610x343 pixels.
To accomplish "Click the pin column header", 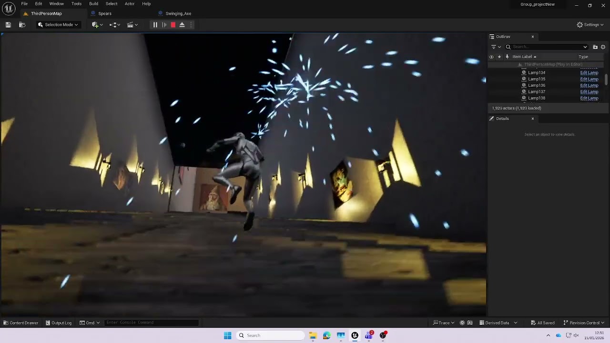I will coord(507,57).
